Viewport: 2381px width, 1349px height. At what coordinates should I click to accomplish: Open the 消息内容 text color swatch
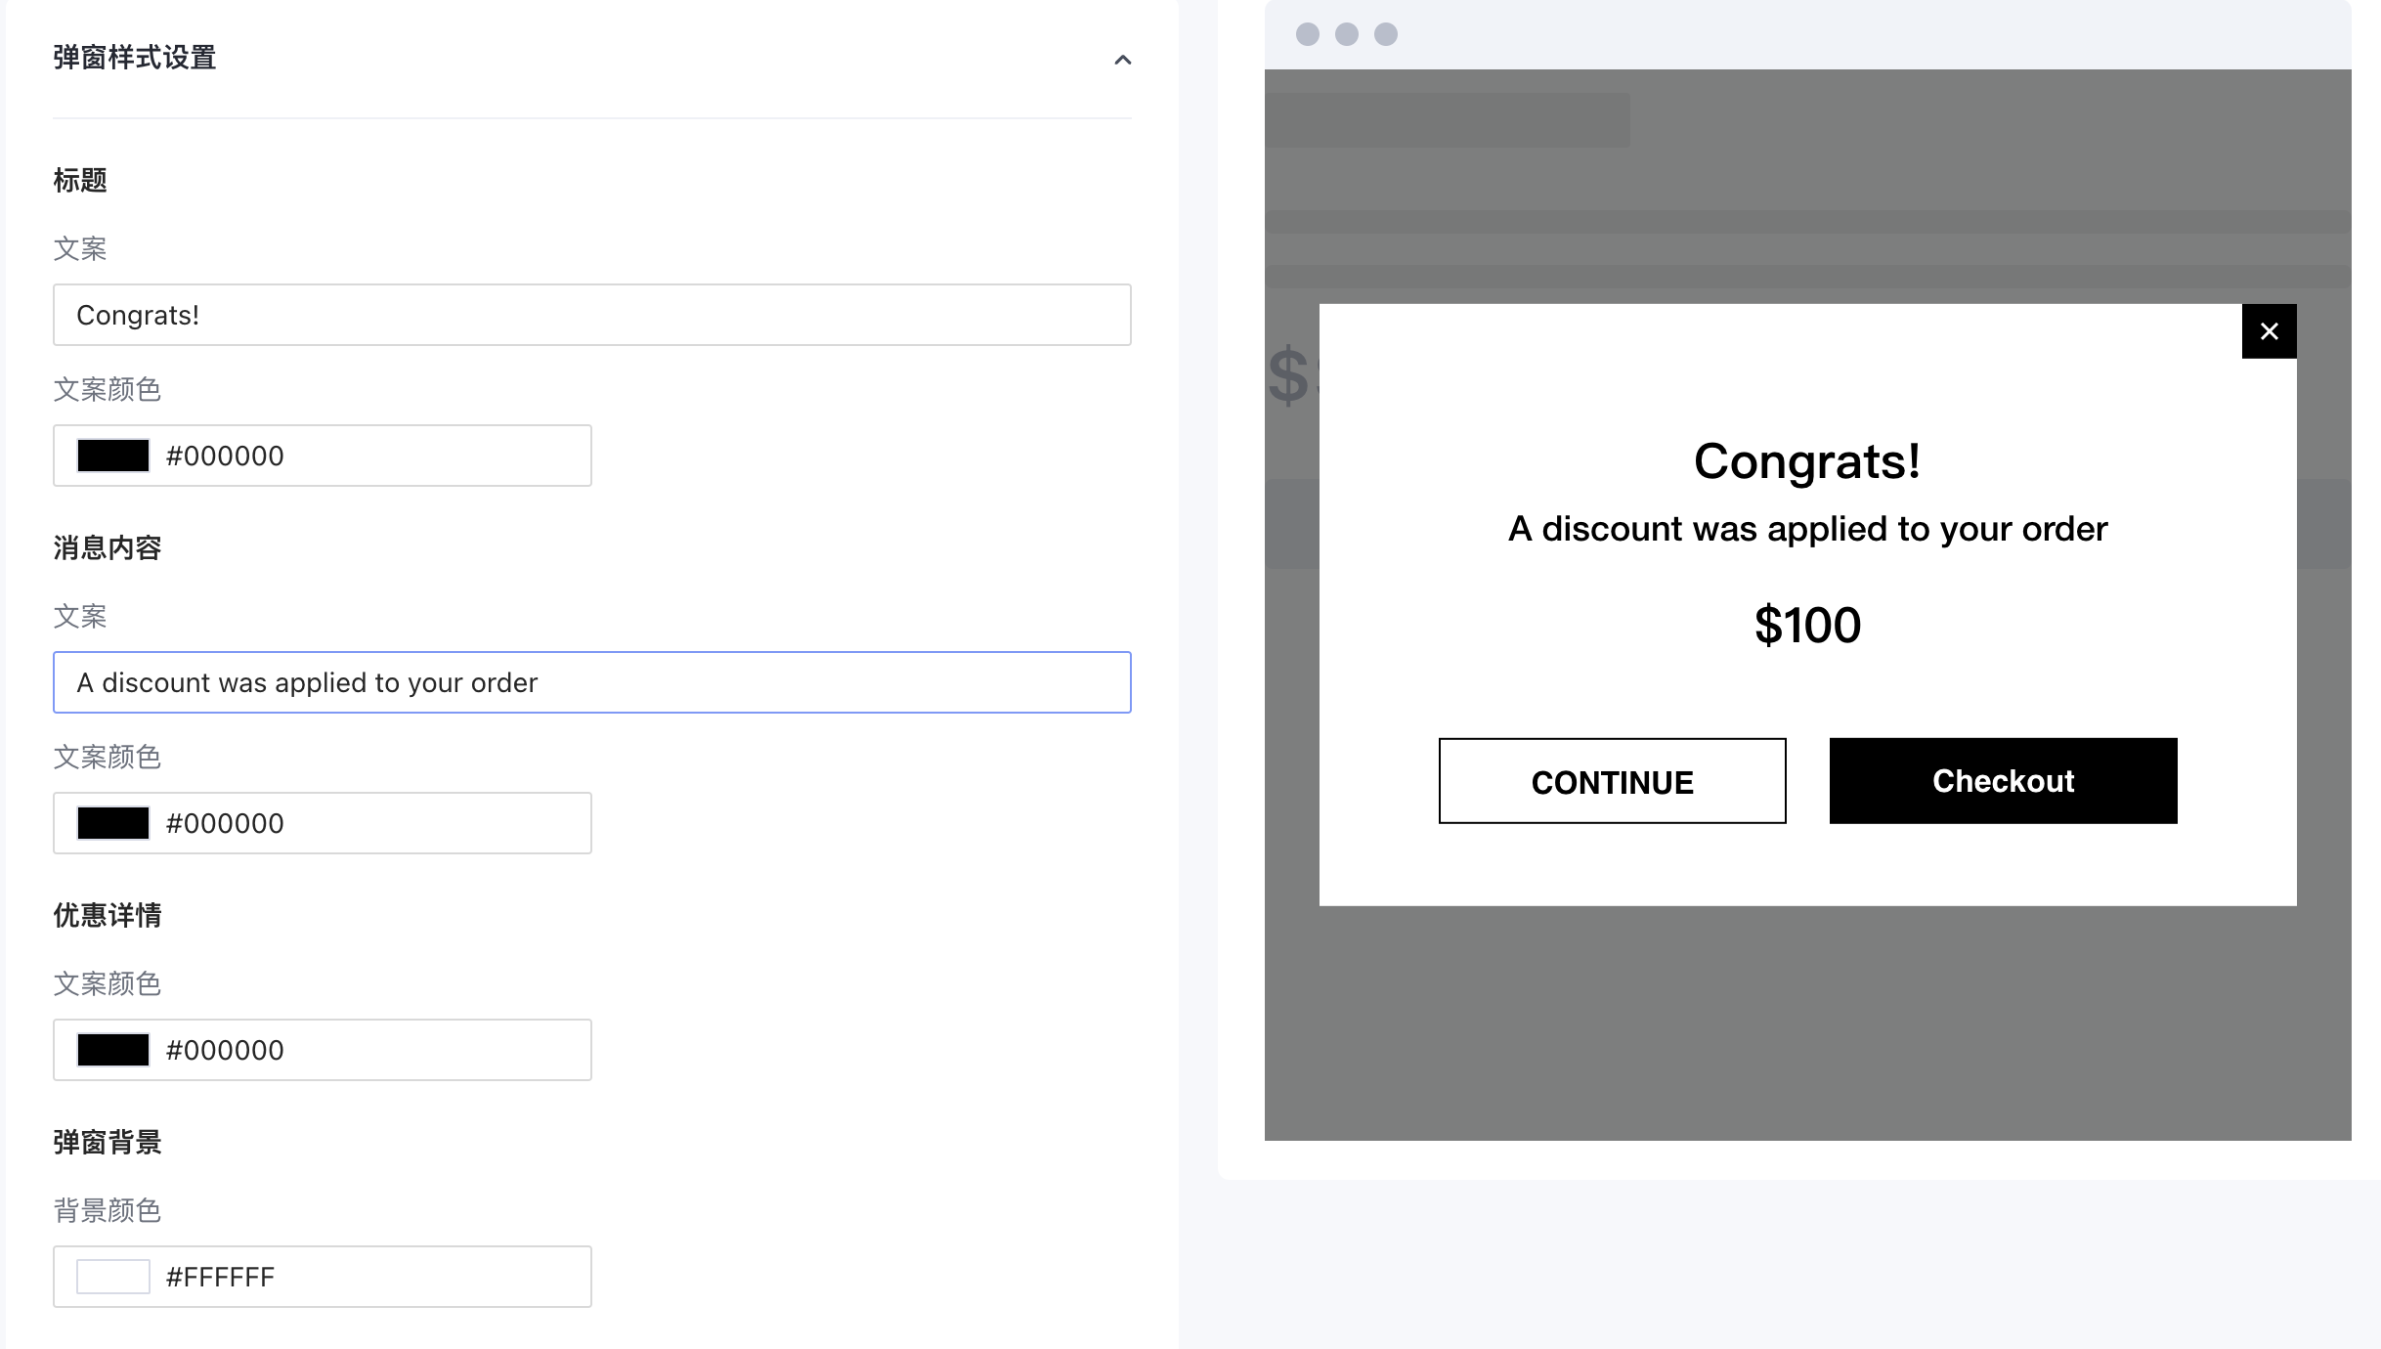[113, 823]
